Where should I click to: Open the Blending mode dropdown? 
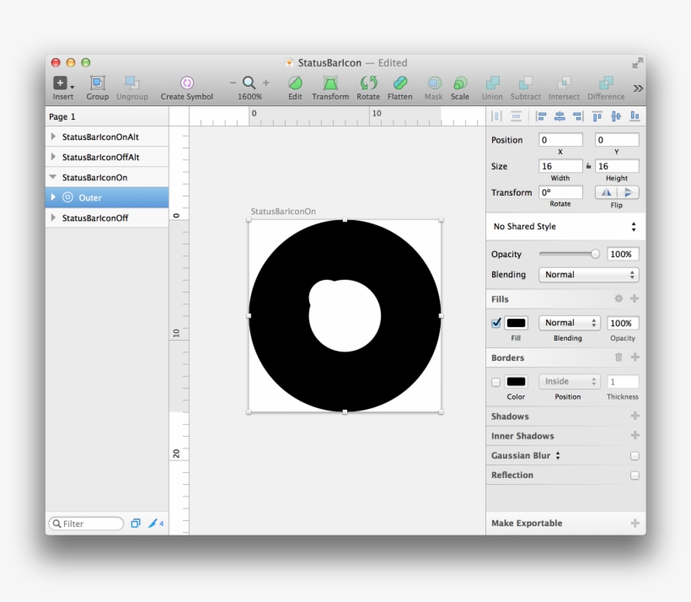(588, 274)
